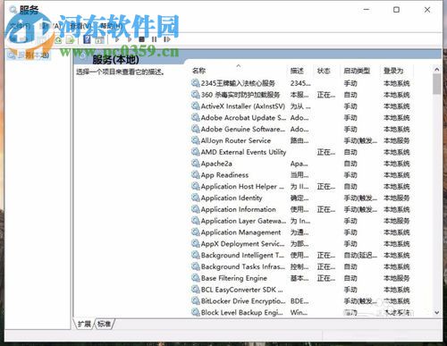This screenshot has height=346, width=447.
Task: Click scrollbar down arrow in services list
Action: 437,313
